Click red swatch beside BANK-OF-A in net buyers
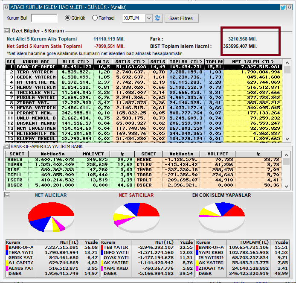This screenshot has width=296, height=283. point(7,247)
